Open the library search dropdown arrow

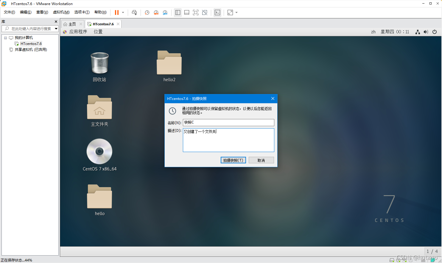[x=56, y=29]
